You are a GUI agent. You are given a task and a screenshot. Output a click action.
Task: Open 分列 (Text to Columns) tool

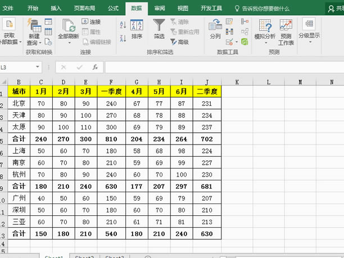point(215,28)
